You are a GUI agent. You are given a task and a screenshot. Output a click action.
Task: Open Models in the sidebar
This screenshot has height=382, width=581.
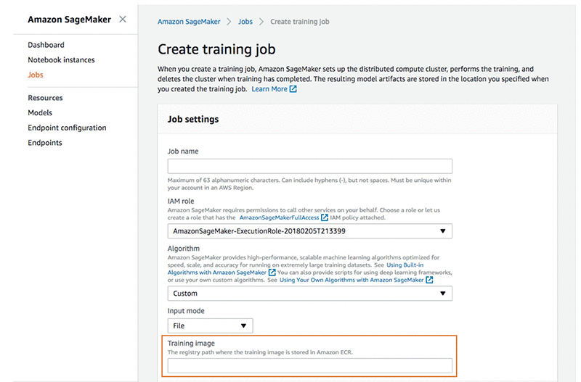[x=40, y=113]
